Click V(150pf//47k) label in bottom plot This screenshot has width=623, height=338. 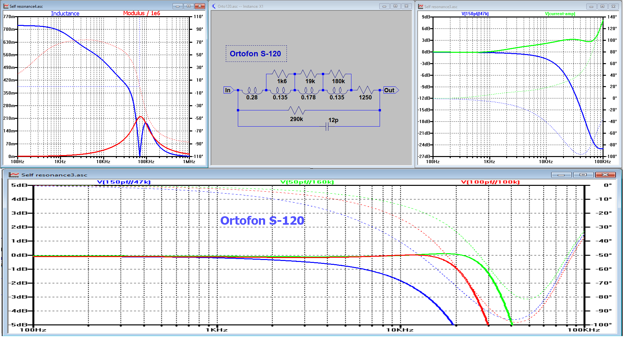pos(124,182)
